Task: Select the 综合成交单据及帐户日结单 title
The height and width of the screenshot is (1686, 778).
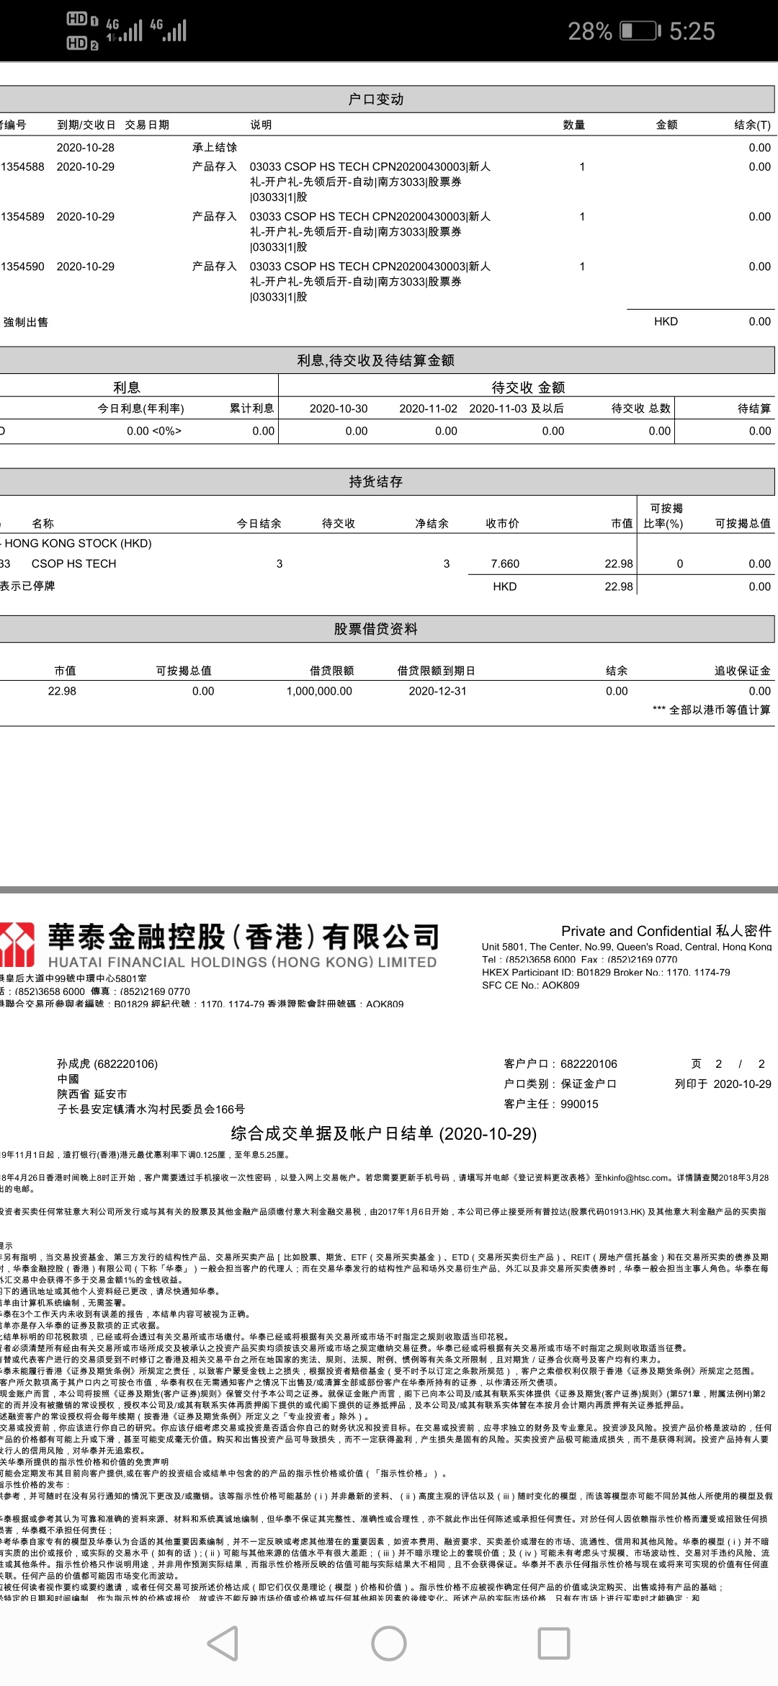Action: click(x=384, y=1133)
